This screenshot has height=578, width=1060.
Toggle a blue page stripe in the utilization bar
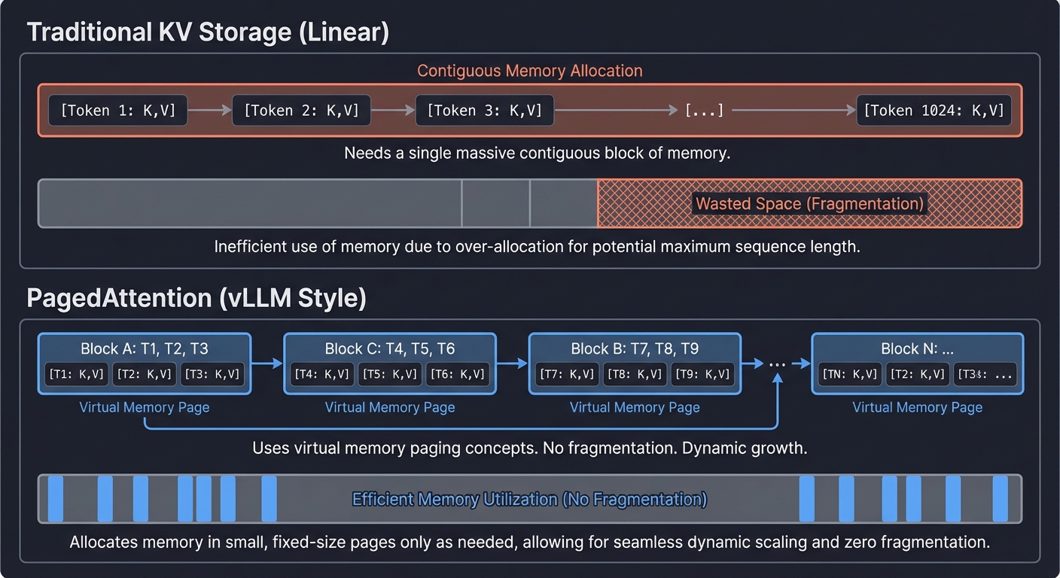tap(55, 498)
